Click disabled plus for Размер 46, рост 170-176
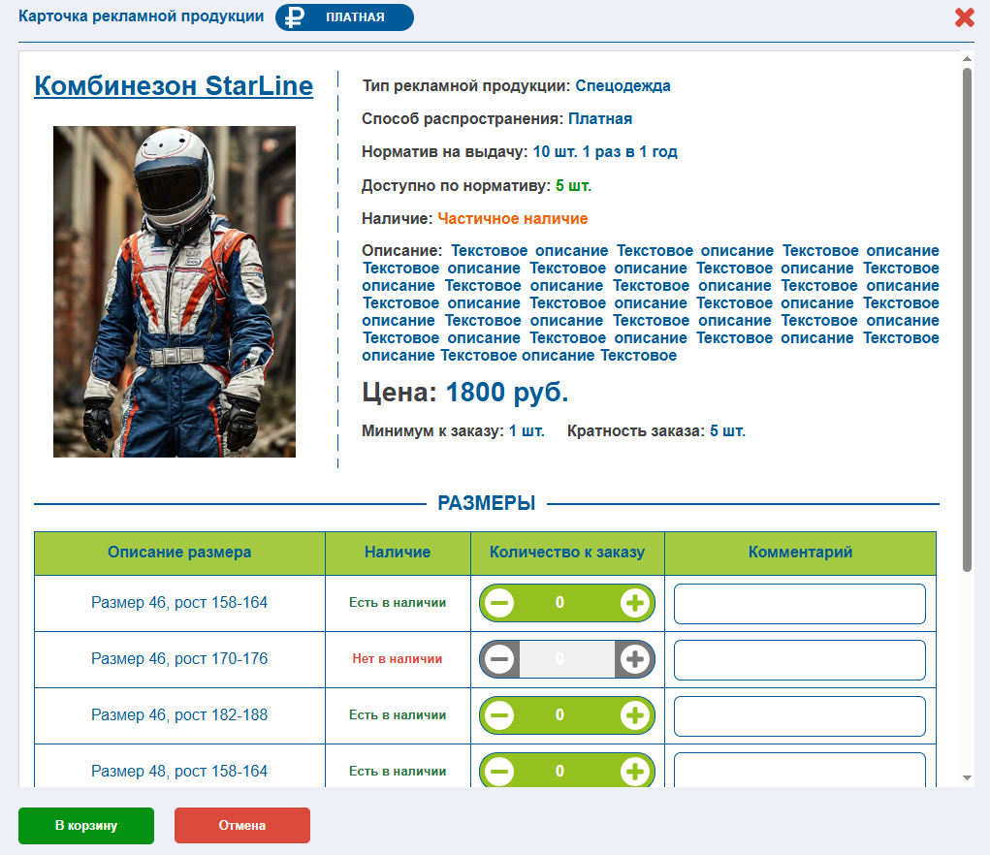 (634, 659)
